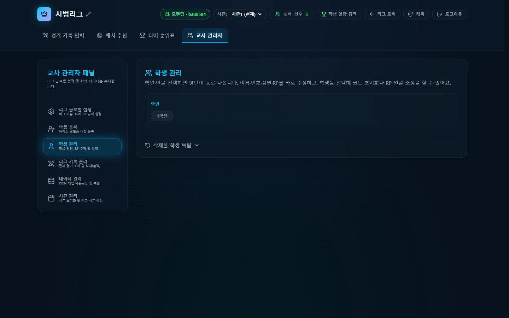
Task: Click the back arrow icon in 리그 로비
Action: [371, 14]
